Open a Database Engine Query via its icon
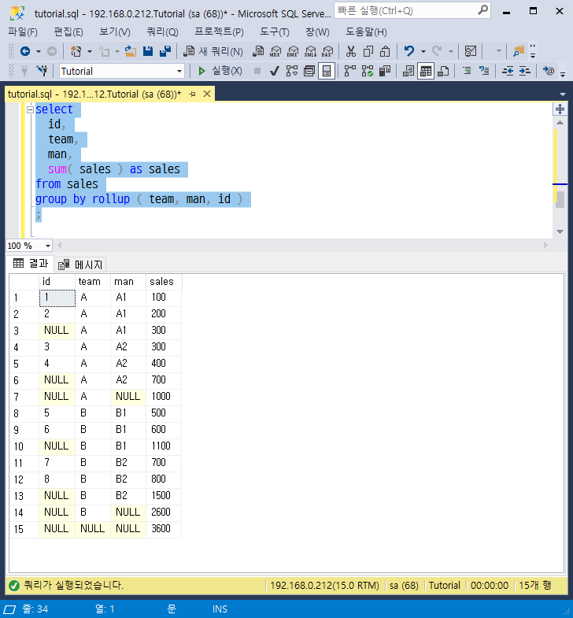 click(x=257, y=51)
